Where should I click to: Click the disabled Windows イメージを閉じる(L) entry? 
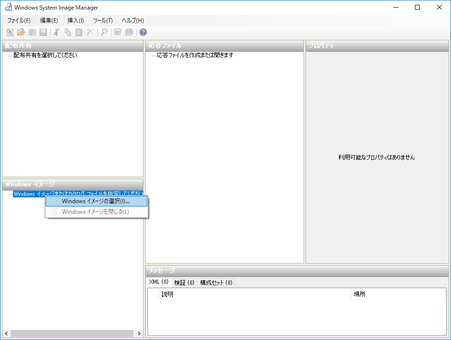(x=97, y=212)
